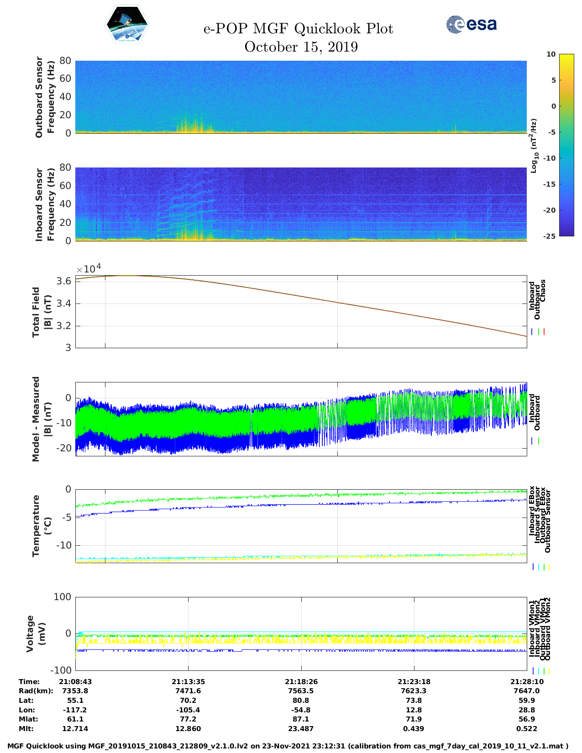The image size is (582, 753).
Task: Click the date "October 15, 2019"
Action: point(301,47)
